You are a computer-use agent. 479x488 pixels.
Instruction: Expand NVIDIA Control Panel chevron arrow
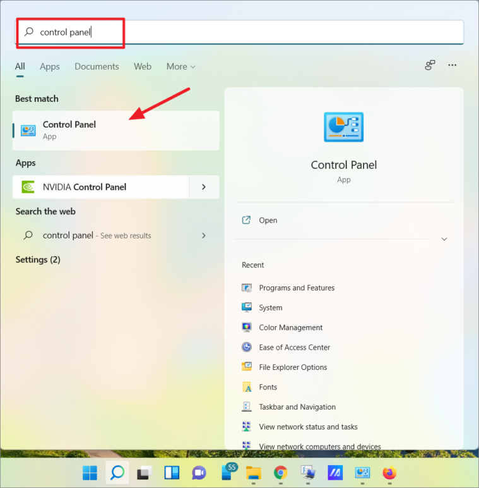204,187
